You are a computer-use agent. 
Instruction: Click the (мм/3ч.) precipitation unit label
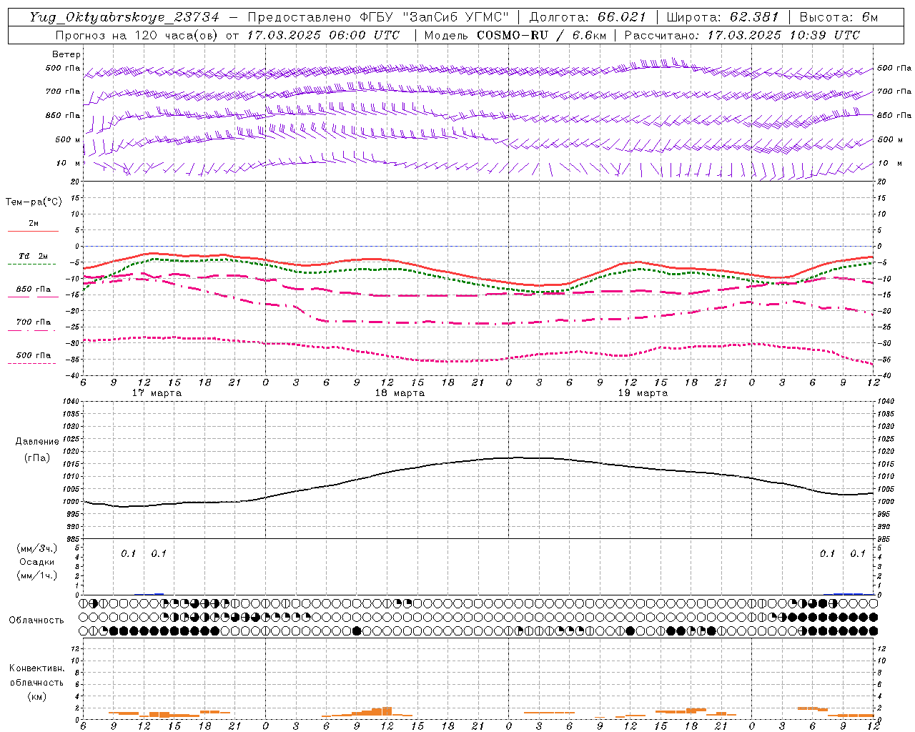coord(37,548)
